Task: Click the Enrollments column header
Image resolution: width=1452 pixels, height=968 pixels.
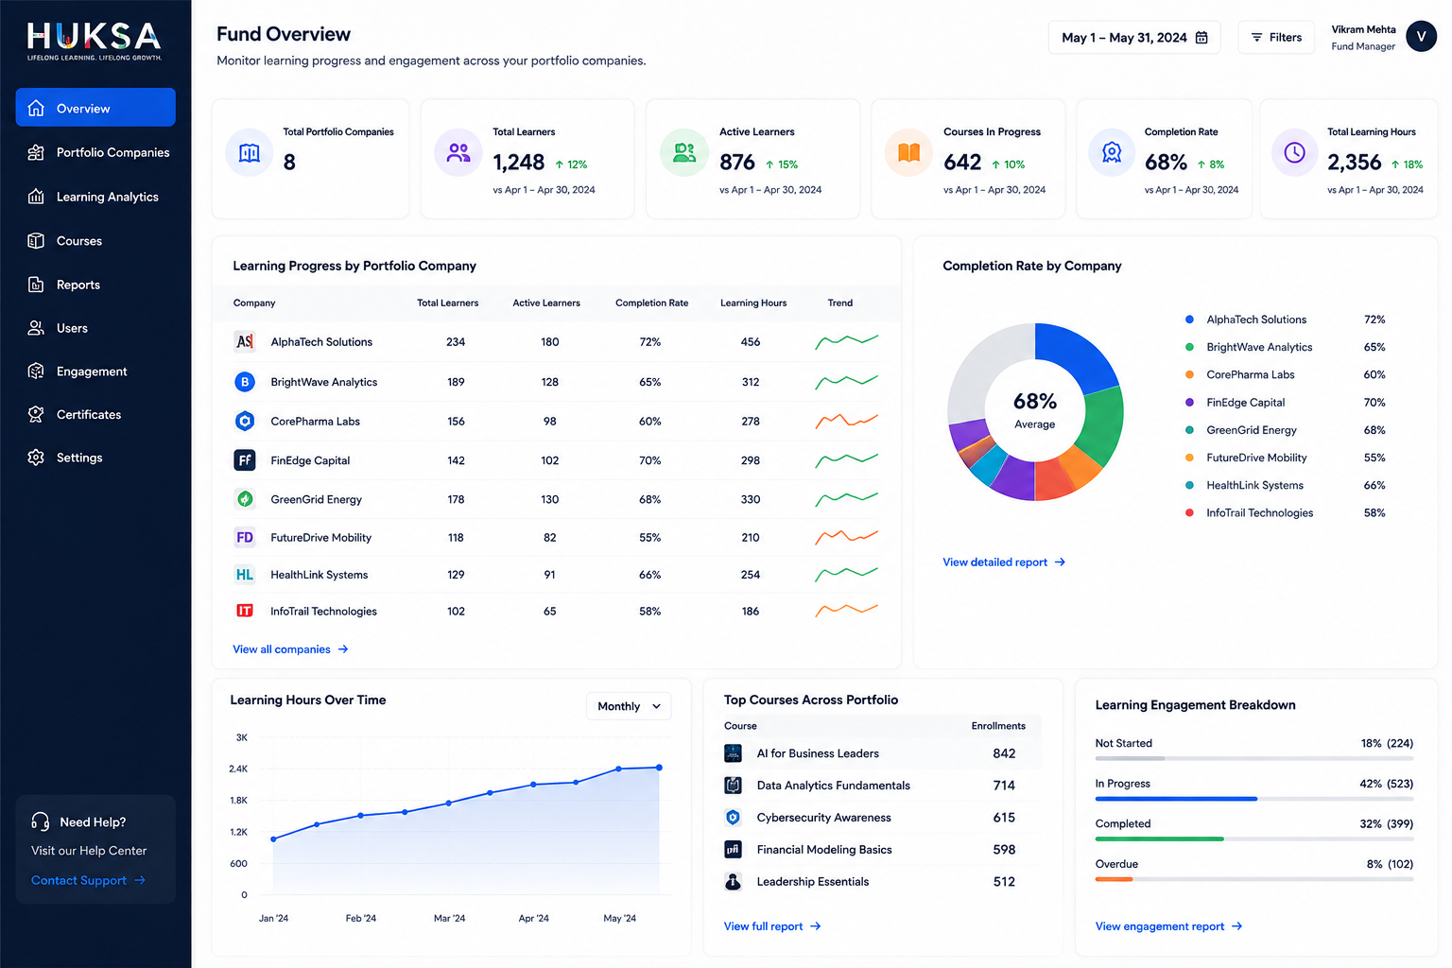Action: [998, 726]
